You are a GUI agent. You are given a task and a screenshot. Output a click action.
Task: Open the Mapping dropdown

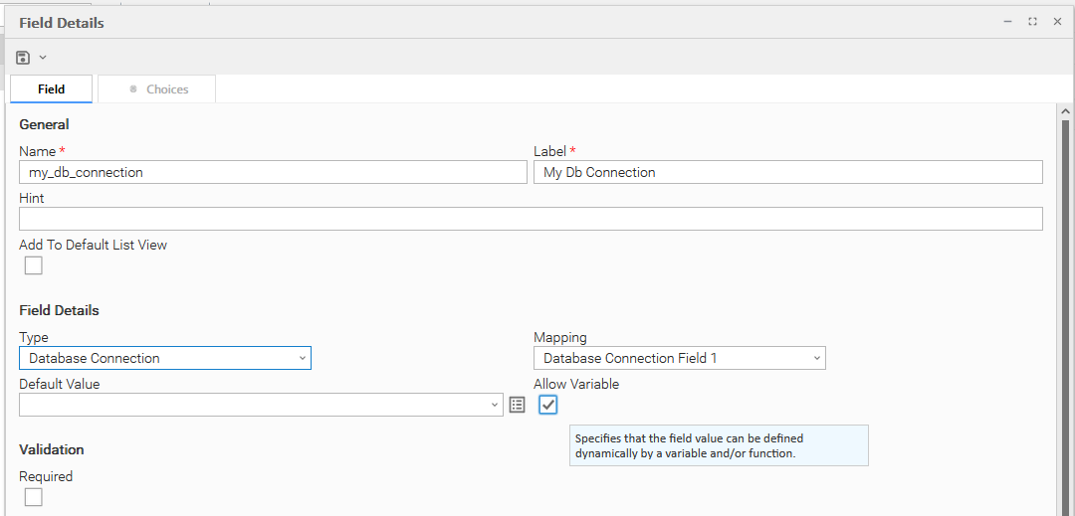point(679,358)
